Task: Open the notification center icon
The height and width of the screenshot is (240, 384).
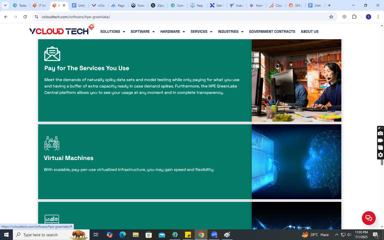Action: (376, 235)
